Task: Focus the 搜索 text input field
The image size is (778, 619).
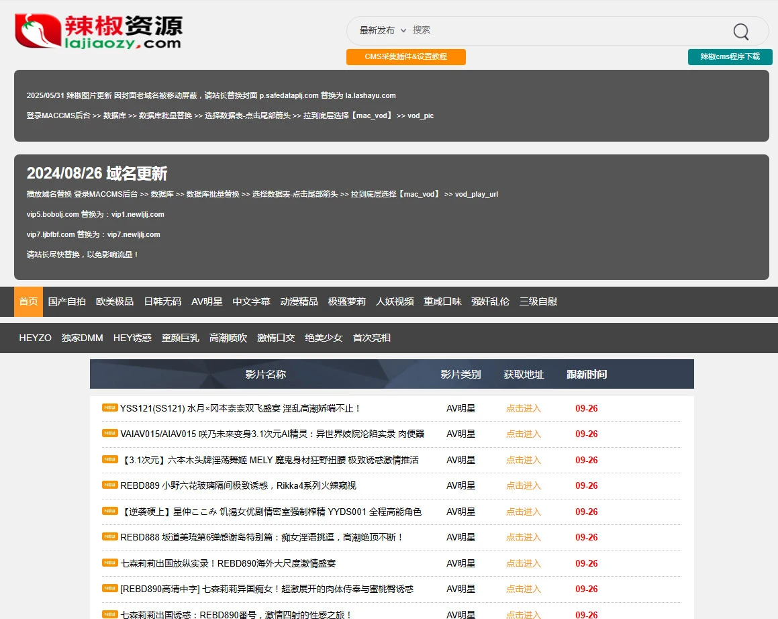Action: pos(564,30)
